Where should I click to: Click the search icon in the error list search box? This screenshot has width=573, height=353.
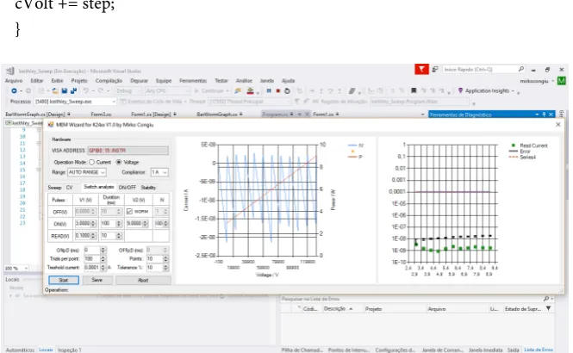point(546,299)
